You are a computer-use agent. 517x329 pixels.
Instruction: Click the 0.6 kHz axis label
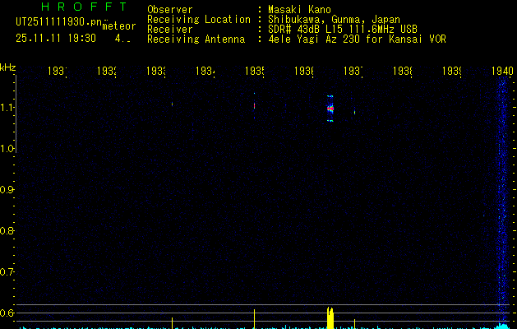7,313
